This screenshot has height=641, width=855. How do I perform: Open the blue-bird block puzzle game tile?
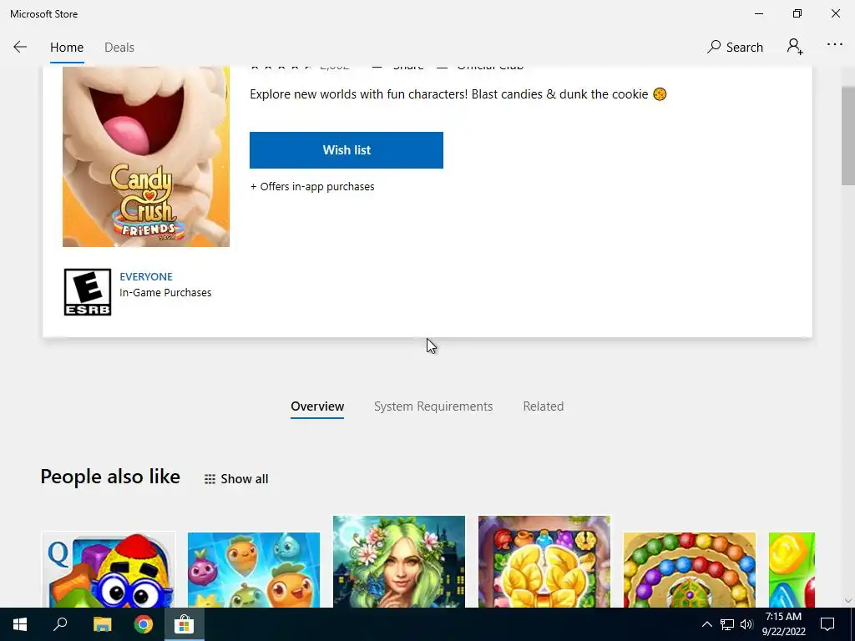(x=109, y=569)
